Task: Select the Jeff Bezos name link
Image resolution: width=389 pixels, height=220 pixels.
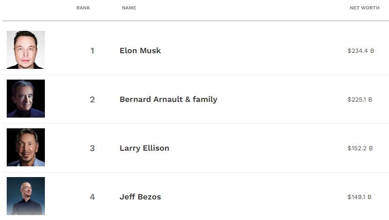Action: point(140,197)
